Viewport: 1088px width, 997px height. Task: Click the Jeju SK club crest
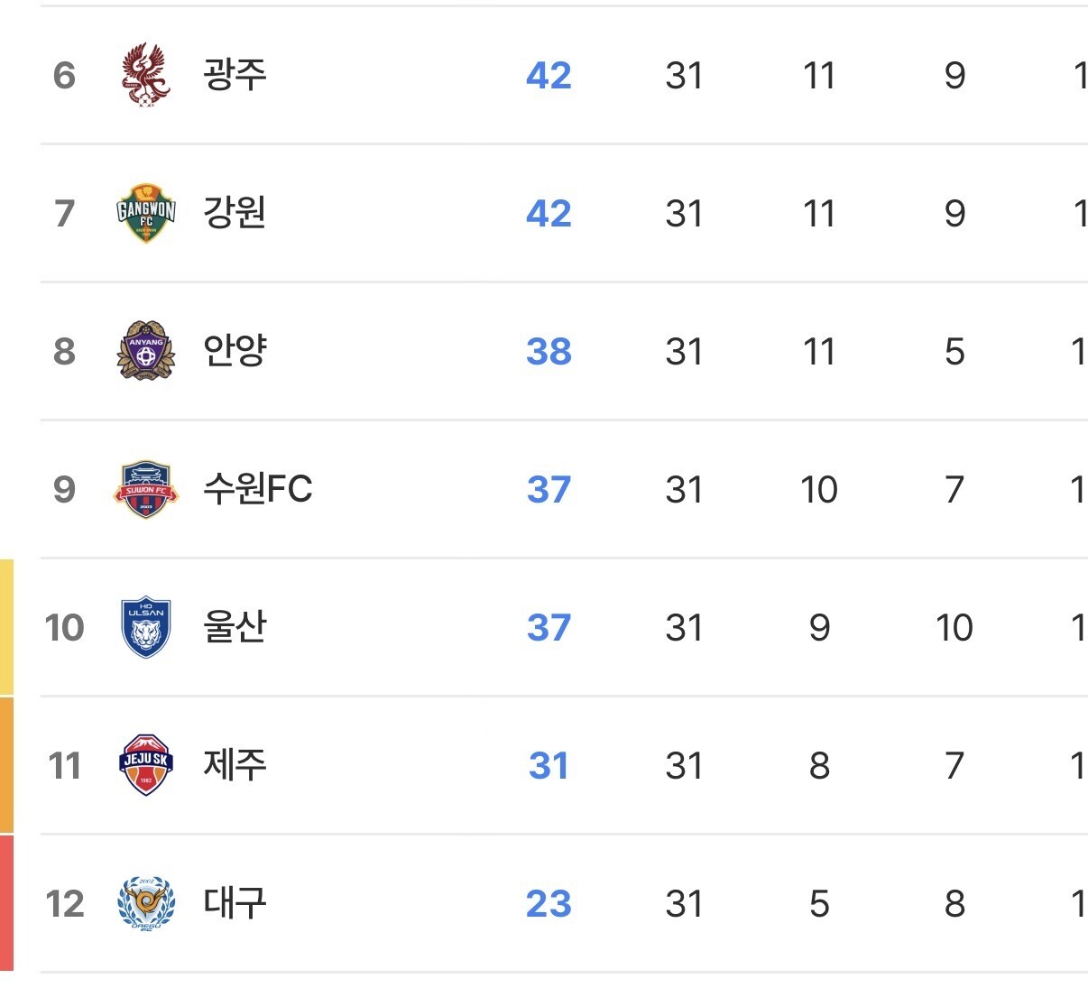[x=146, y=765]
